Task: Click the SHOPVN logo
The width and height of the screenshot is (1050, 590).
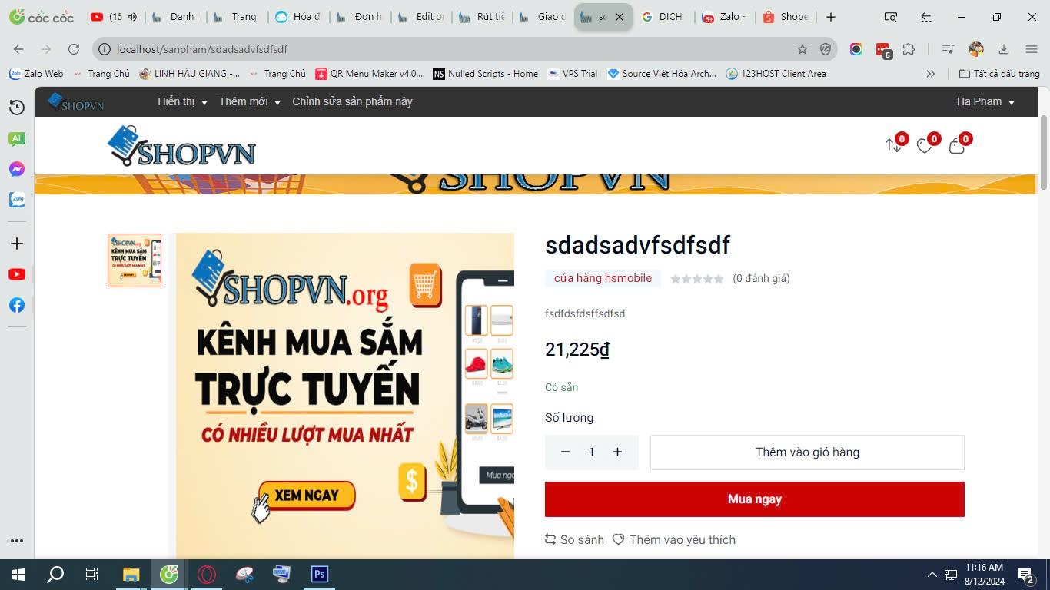Action: pyautogui.click(x=182, y=146)
